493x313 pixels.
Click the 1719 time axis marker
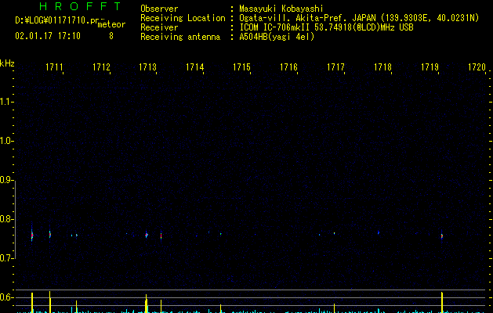pos(430,67)
